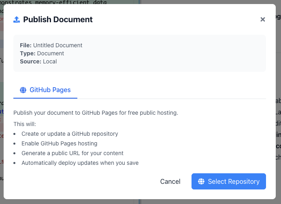Click the 'Publish Document' heading

(x=58, y=19)
